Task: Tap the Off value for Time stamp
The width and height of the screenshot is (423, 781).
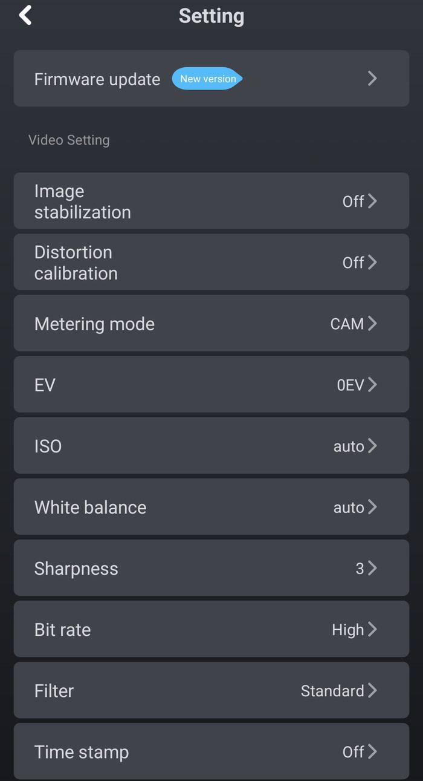Action: (353, 752)
